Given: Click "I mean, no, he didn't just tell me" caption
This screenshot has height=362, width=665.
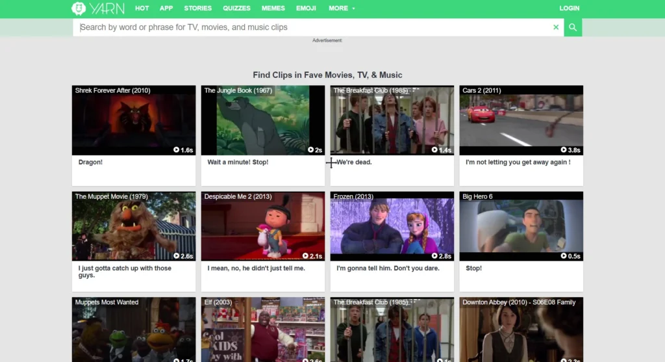Looking at the screenshot, I should [x=256, y=268].
